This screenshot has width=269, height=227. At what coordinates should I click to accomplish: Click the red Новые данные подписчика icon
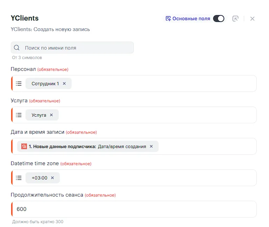(x=24, y=146)
